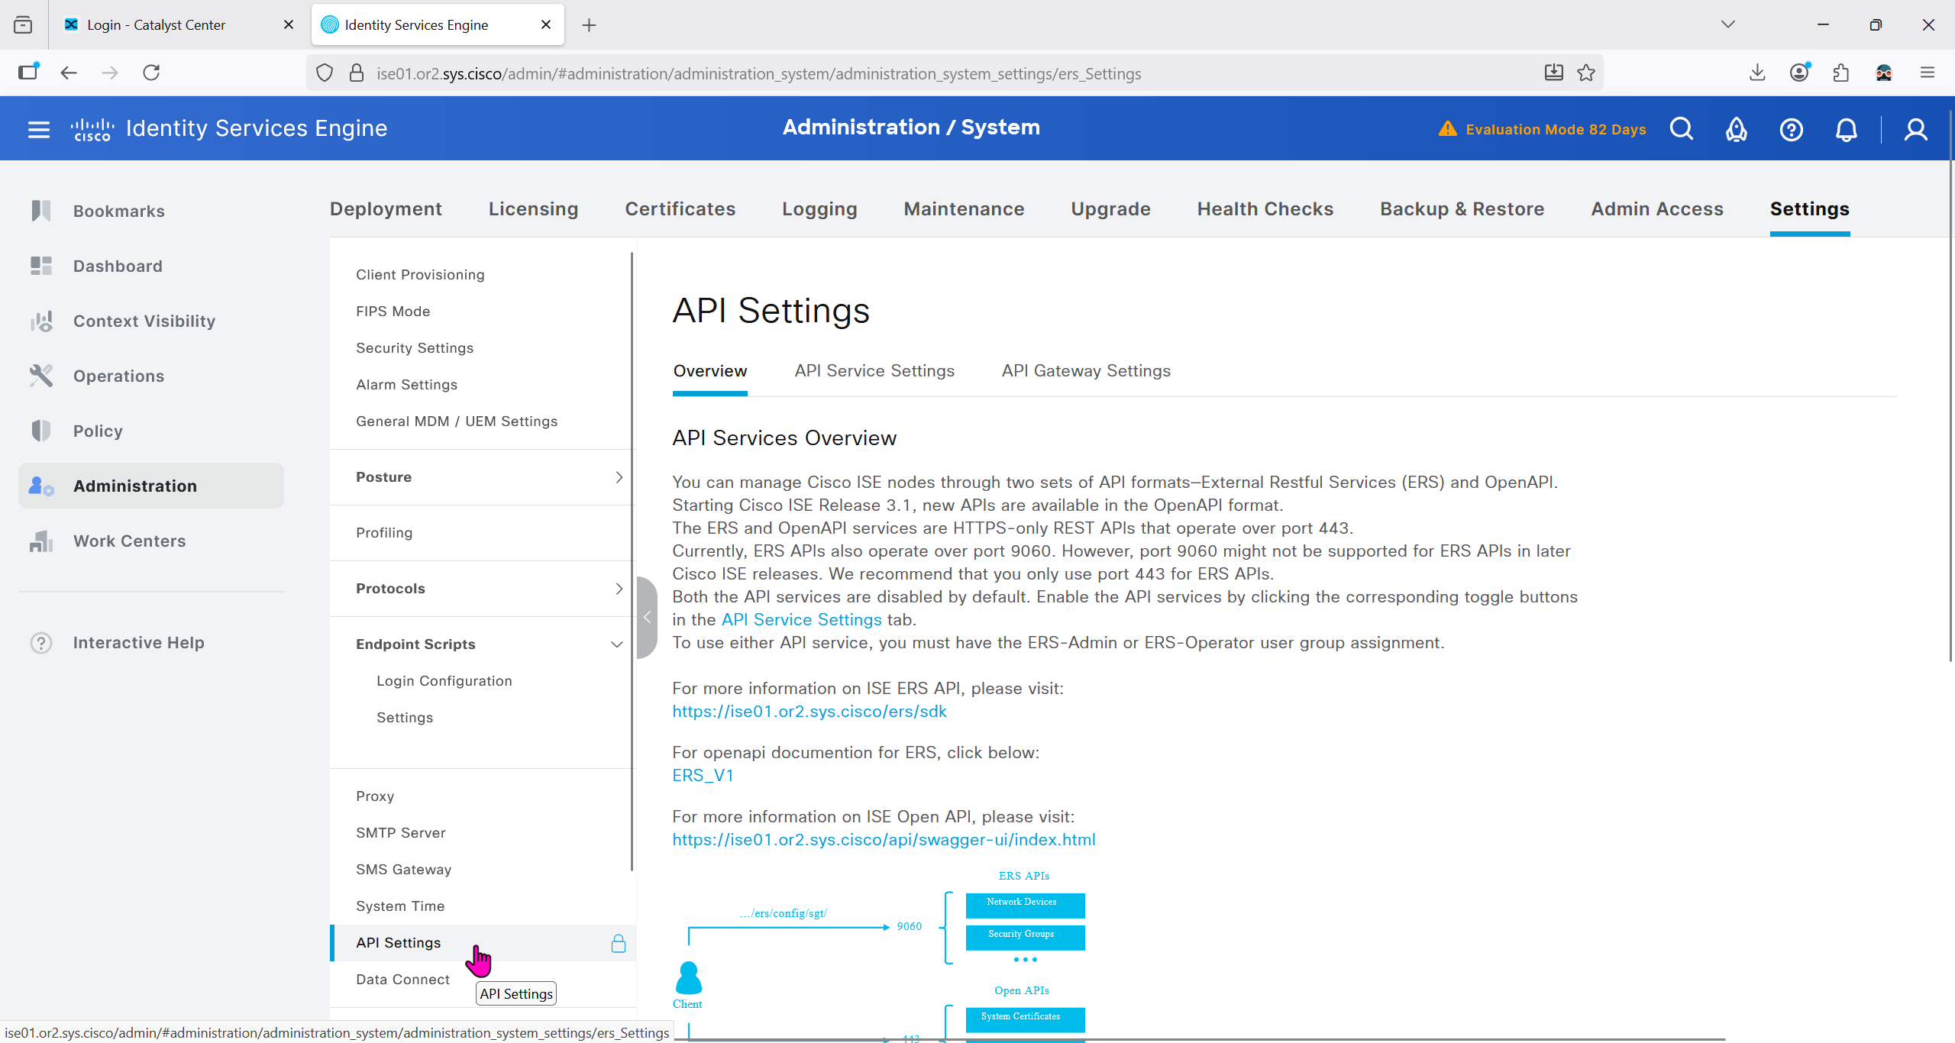Bookmark page with browser star icon

pos(1586,73)
